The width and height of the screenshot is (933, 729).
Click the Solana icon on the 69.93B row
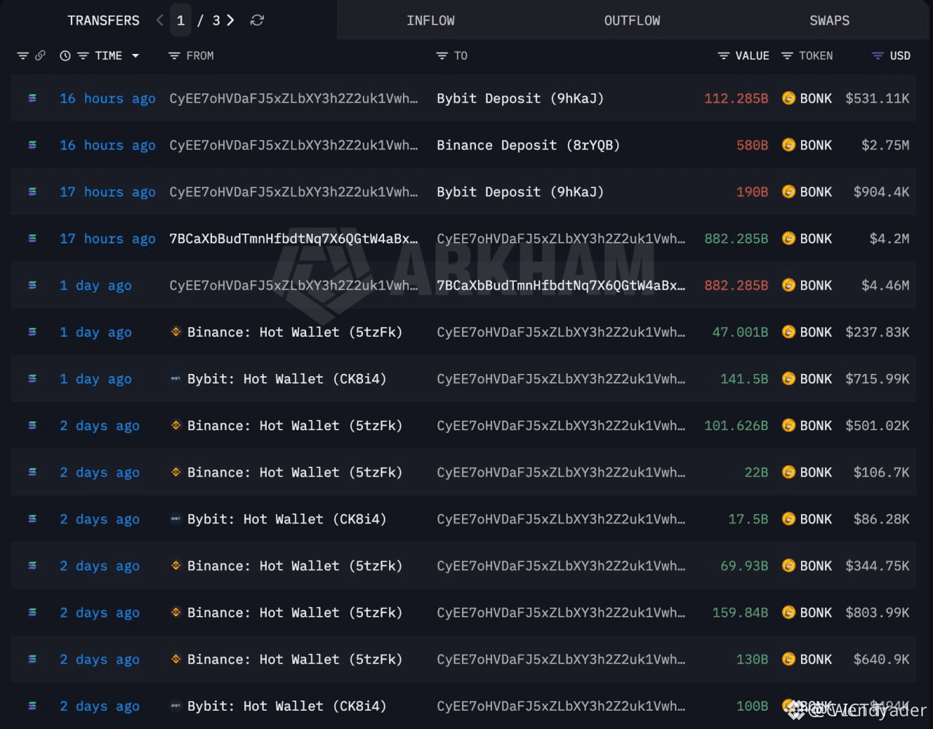32,566
